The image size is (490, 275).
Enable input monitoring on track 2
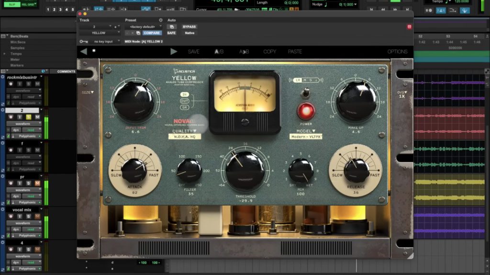pos(20,117)
